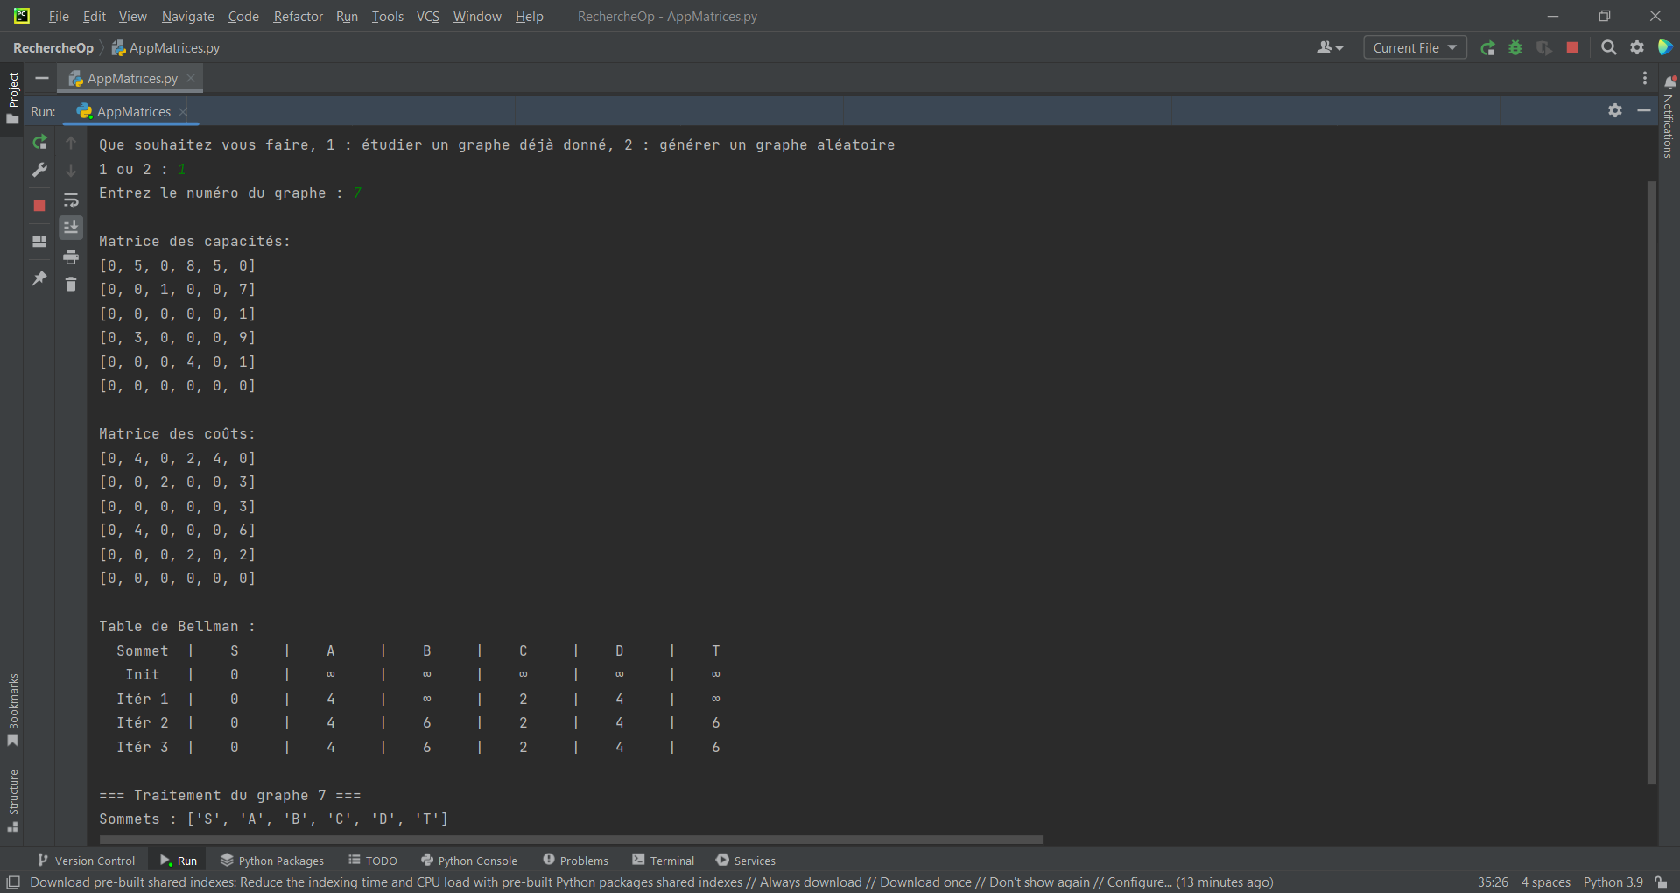
Task: Open Bookmarks side tool window
Action: (x=12, y=709)
